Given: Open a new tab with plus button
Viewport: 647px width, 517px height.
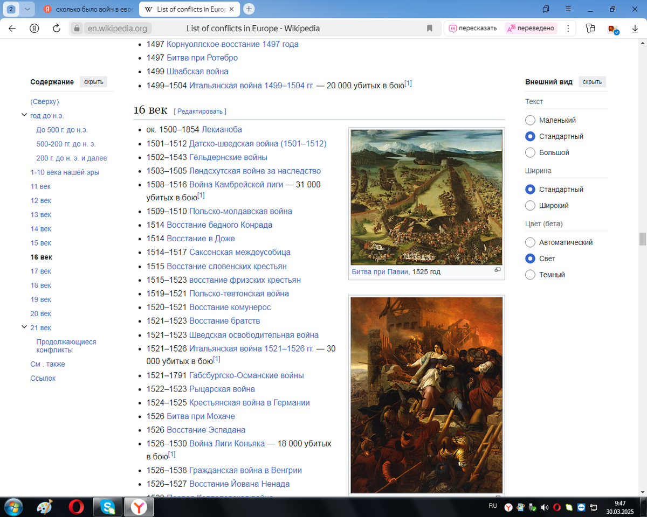Looking at the screenshot, I should point(249,9).
